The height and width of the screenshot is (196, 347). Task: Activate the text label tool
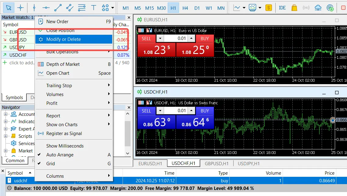[x=94, y=8]
